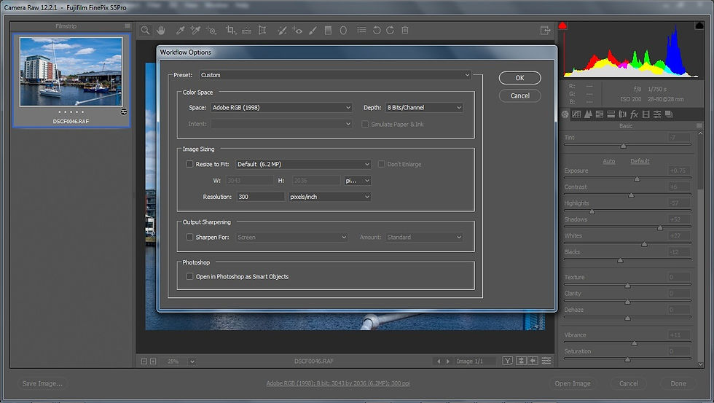This screenshot has width=714, height=403.
Task: Select the Graduated Filter tool
Action: point(328,30)
